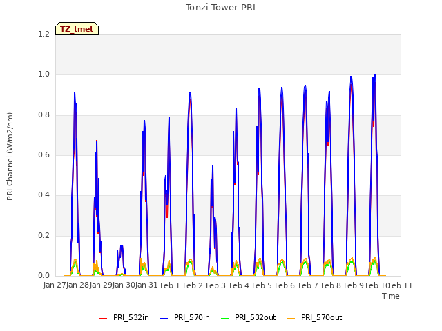Click the Time x-axis label
Image resolution: width=442 pixels, height=331 pixels.
coord(391,296)
